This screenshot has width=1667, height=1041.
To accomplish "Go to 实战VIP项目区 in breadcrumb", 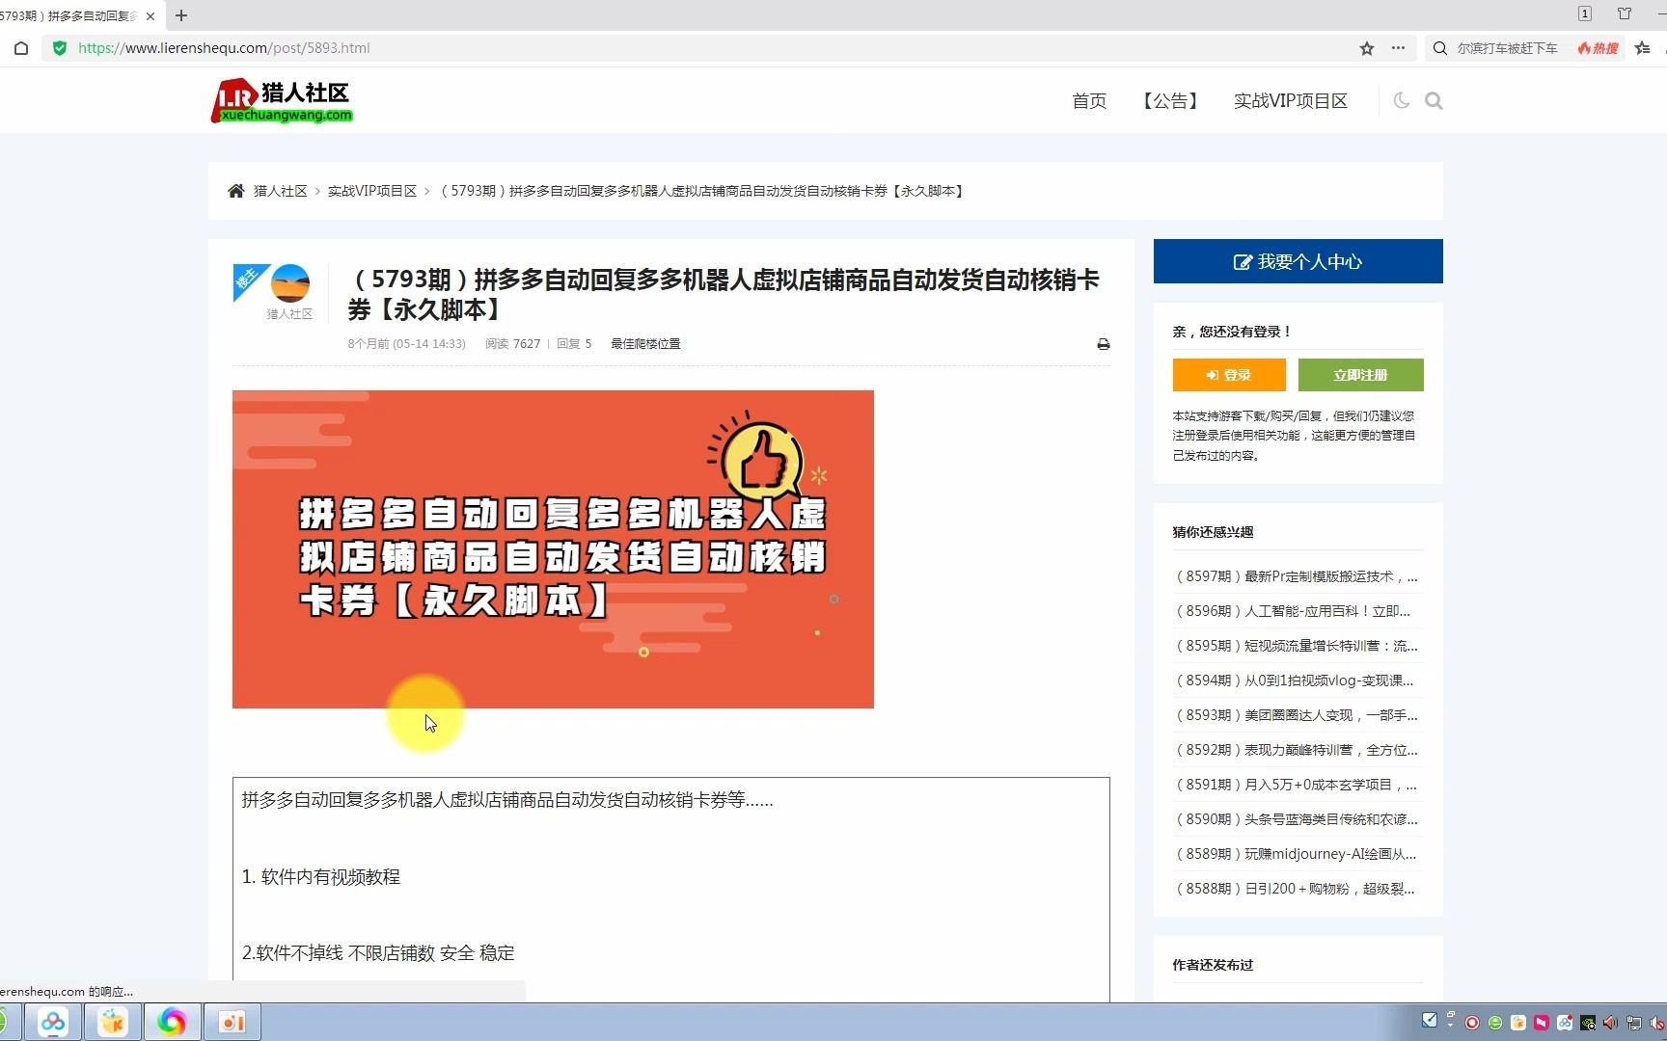I will click(372, 191).
